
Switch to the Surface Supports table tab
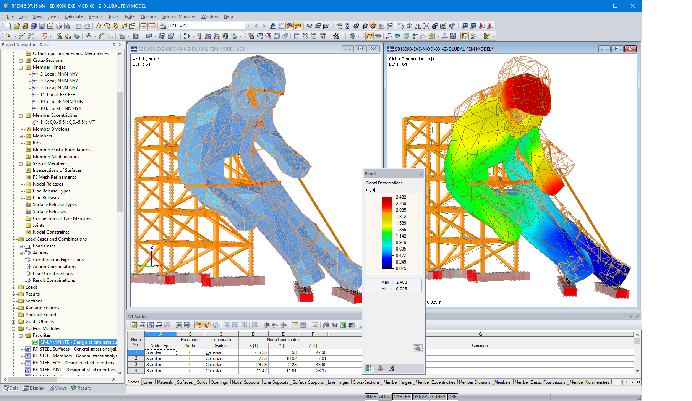(308, 382)
